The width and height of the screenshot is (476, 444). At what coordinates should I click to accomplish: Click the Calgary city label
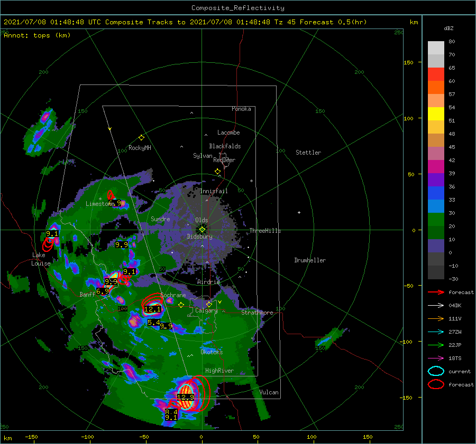click(206, 310)
